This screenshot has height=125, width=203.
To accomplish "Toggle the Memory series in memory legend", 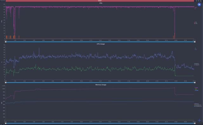I will point(196,104).
